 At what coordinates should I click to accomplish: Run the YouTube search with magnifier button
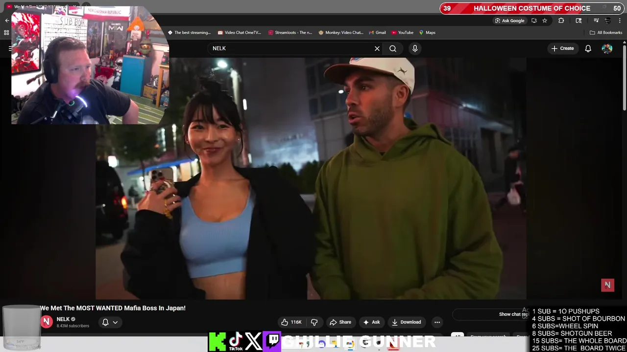pyautogui.click(x=393, y=48)
